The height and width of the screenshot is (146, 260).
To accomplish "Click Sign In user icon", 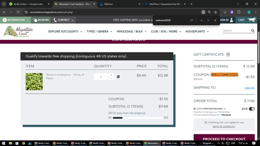I will (232, 20).
